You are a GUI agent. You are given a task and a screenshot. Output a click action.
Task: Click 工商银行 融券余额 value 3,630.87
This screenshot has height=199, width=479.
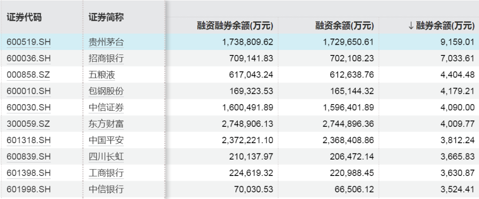click(x=458, y=173)
